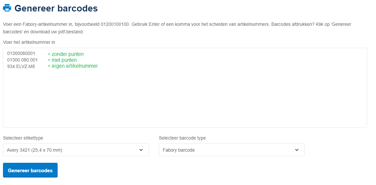Place cursor on the line 01300080001

point(21,54)
